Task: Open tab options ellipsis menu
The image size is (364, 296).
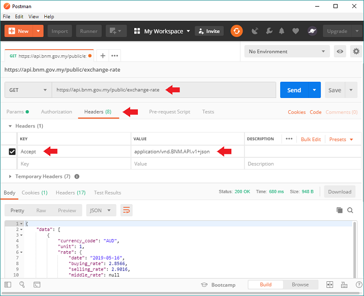Action: click(x=115, y=56)
